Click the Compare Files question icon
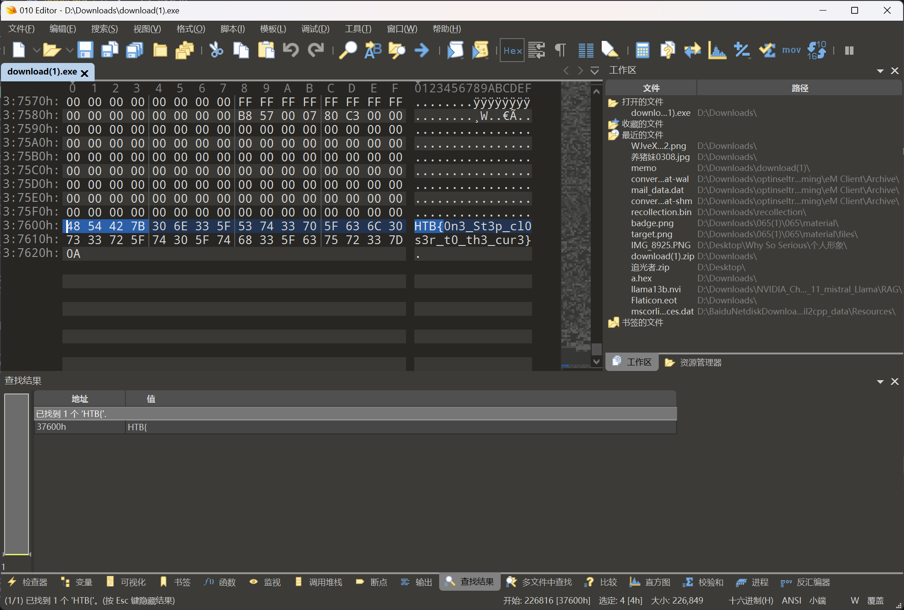The image size is (904, 610). coord(667,50)
